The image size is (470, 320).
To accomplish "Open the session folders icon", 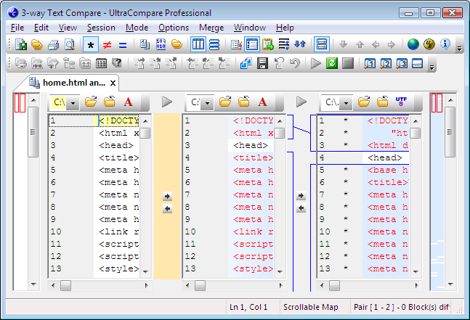I will pos(37,44).
